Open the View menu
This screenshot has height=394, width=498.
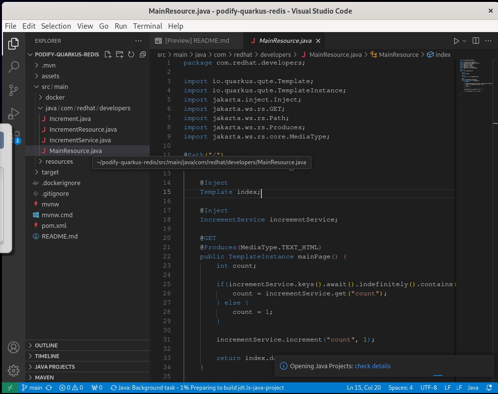(85, 26)
